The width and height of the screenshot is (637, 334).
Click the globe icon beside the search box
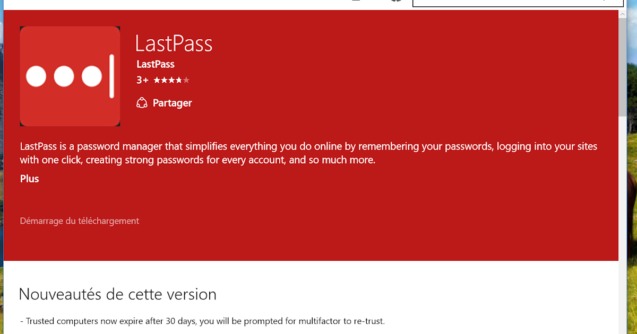[395, 1]
